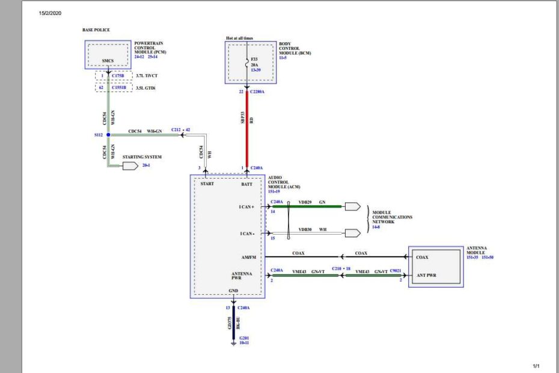Screen dimensions: 559x373
Task: Click the S112 splice dot
Action: click(108, 135)
